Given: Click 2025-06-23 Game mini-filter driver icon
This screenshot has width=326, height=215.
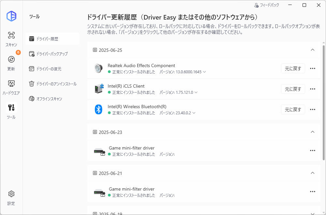Looking at the screenshot, I should 99,151.
